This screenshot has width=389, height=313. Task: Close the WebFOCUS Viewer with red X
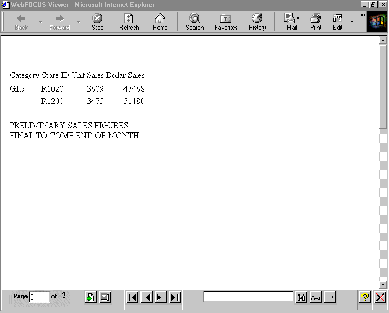coord(381,297)
